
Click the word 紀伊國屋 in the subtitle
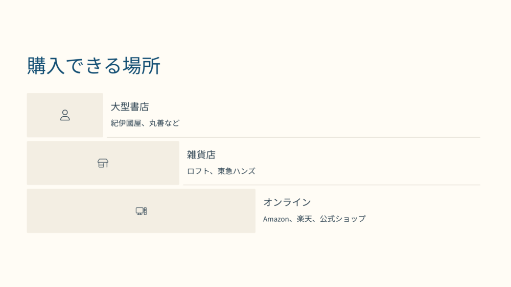(126, 123)
